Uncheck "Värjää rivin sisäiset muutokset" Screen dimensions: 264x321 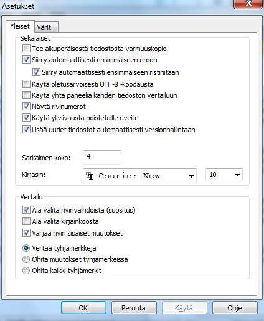[x=26, y=233]
